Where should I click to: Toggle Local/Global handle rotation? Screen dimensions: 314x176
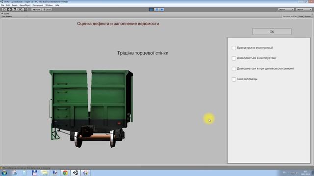click(47, 9)
